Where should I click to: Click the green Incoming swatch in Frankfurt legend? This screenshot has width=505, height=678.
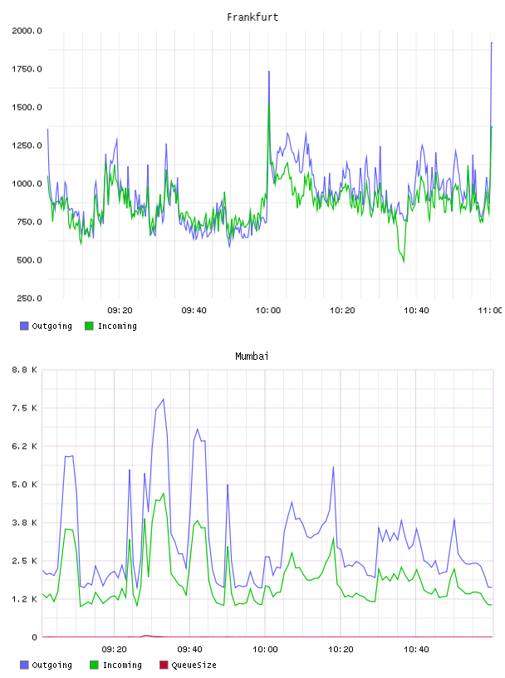point(89,326)
